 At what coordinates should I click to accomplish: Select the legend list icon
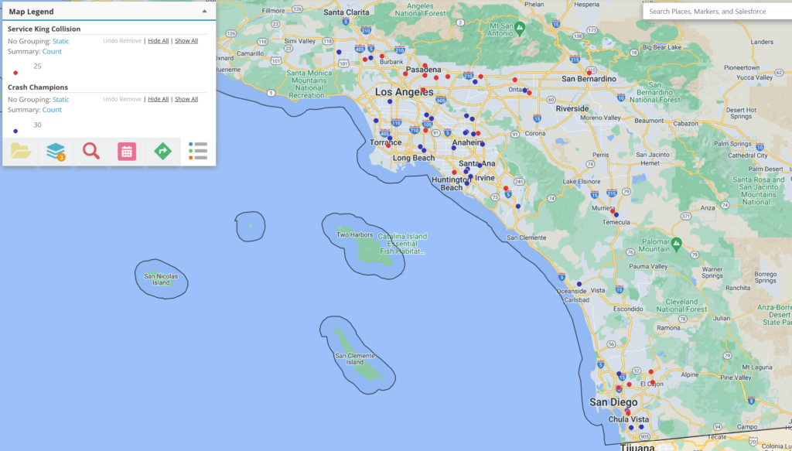tap(198, 151)
